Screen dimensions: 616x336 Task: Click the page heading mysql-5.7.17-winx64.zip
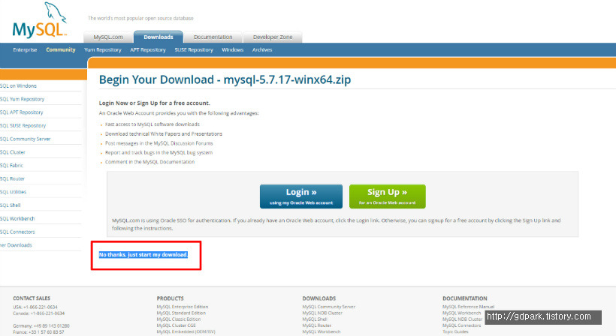pos(287,79)
